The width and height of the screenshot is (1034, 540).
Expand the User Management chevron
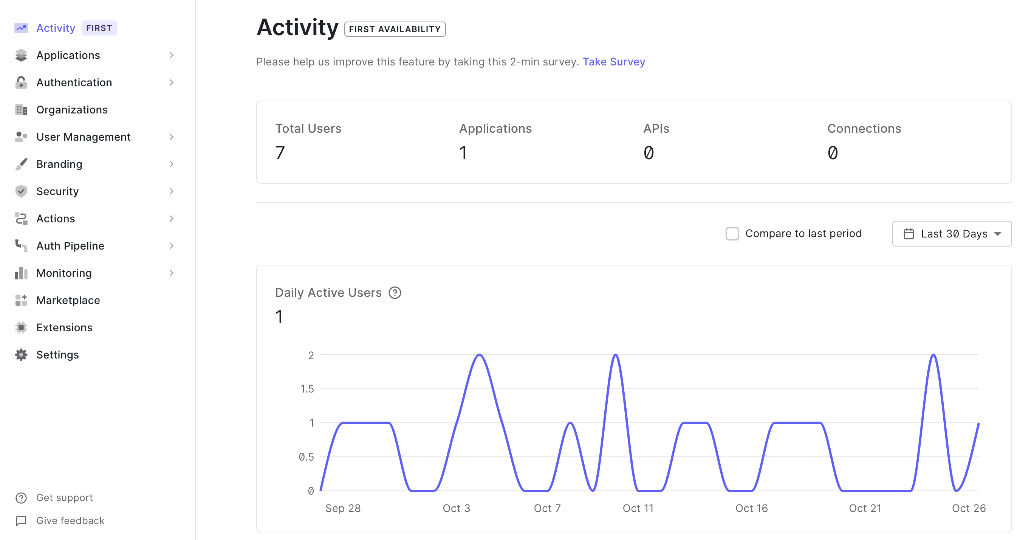point(172,137)
